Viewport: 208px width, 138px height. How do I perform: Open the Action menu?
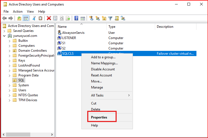pos(18,12)
